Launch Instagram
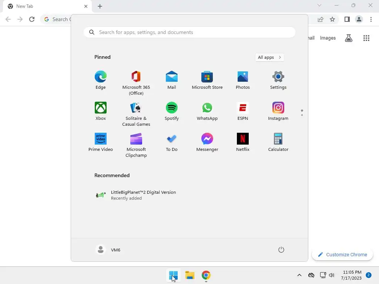This screenshot has height=284, width=379. [278, 111]
